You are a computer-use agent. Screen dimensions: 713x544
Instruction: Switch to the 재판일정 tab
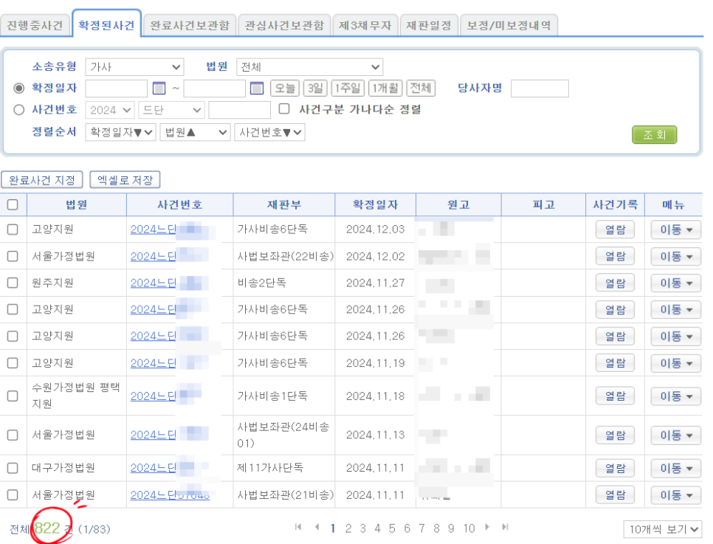coord(429,25)
